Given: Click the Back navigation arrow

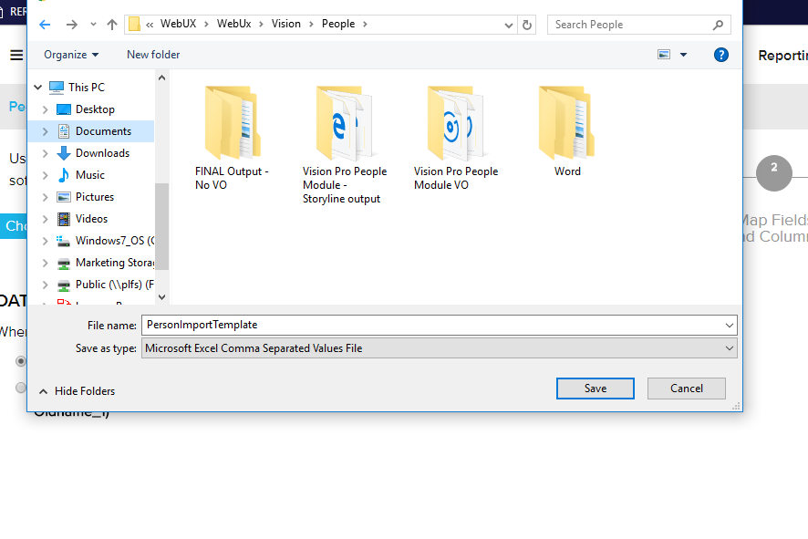Looking at the screenshot, I should pos(45,25).
